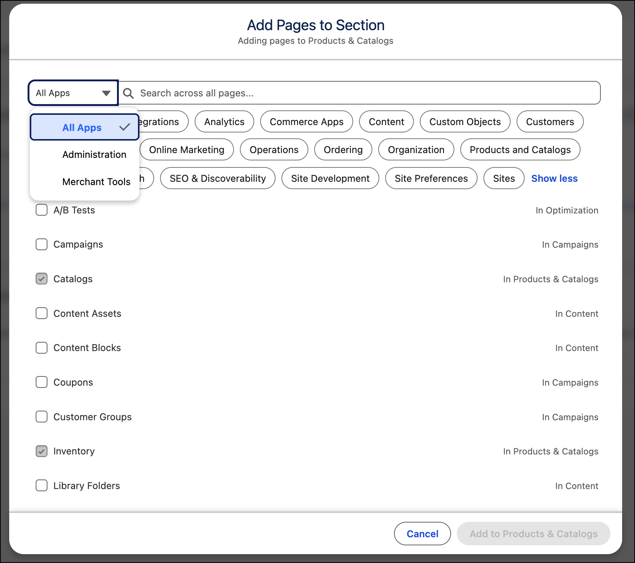Filter by the Sites chip
635x563 pixels.
pos(504,178)
